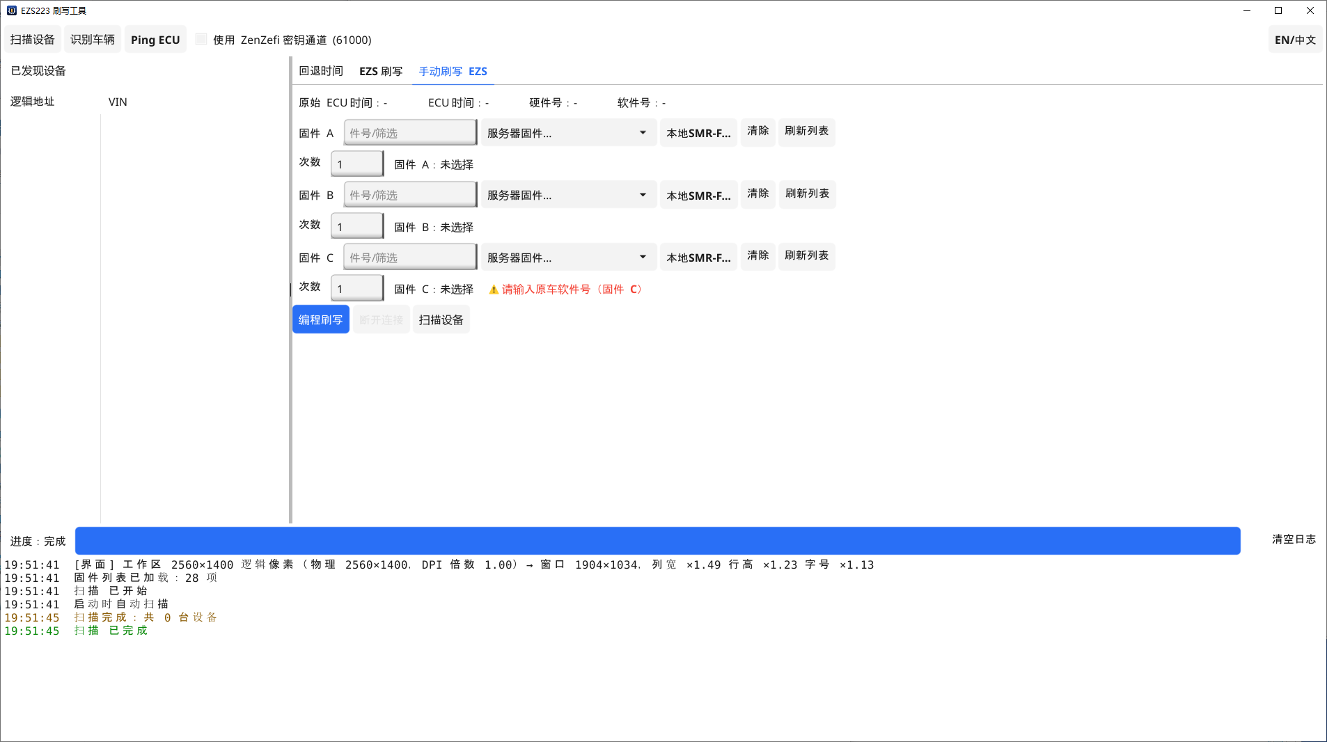This screenshot has height=742, width=1327.
Task: Click the 识别车辆 button
Action: (93, 40)
